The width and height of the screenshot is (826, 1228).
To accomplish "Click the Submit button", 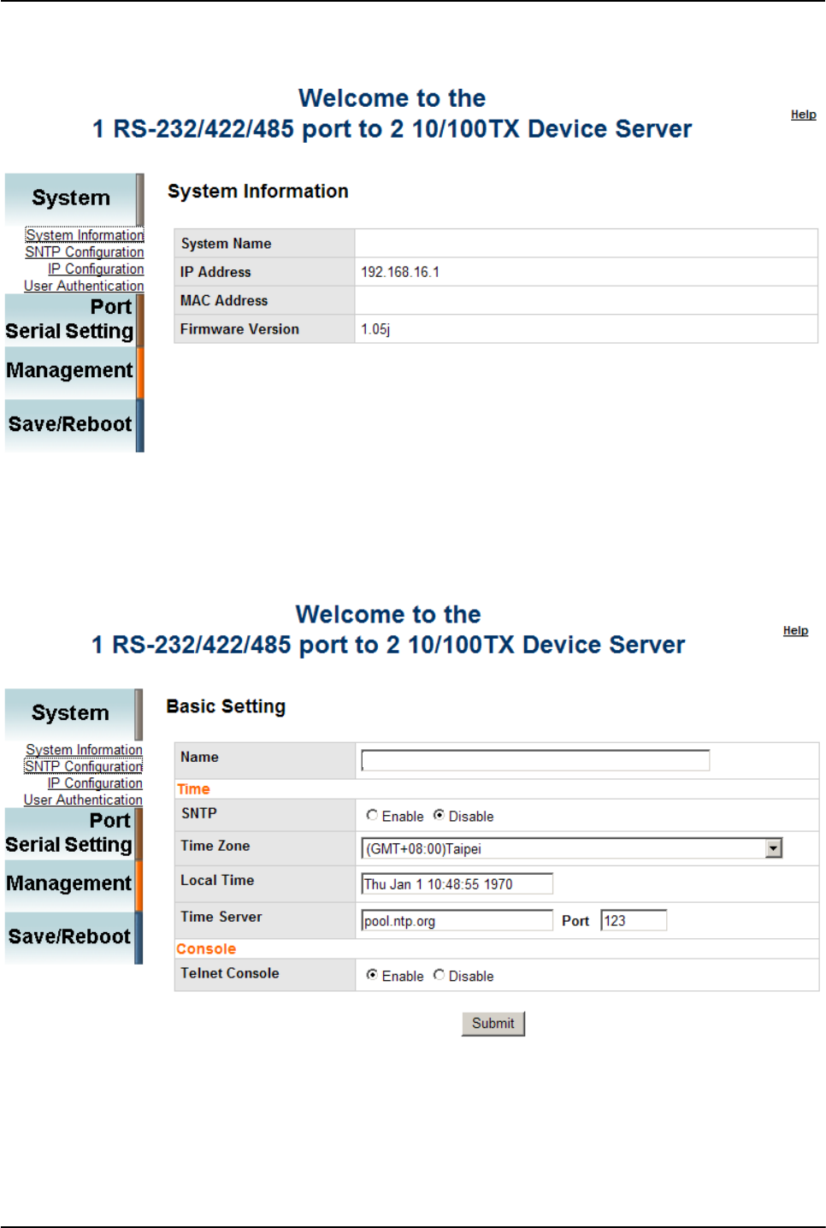I will [493, 1024].
